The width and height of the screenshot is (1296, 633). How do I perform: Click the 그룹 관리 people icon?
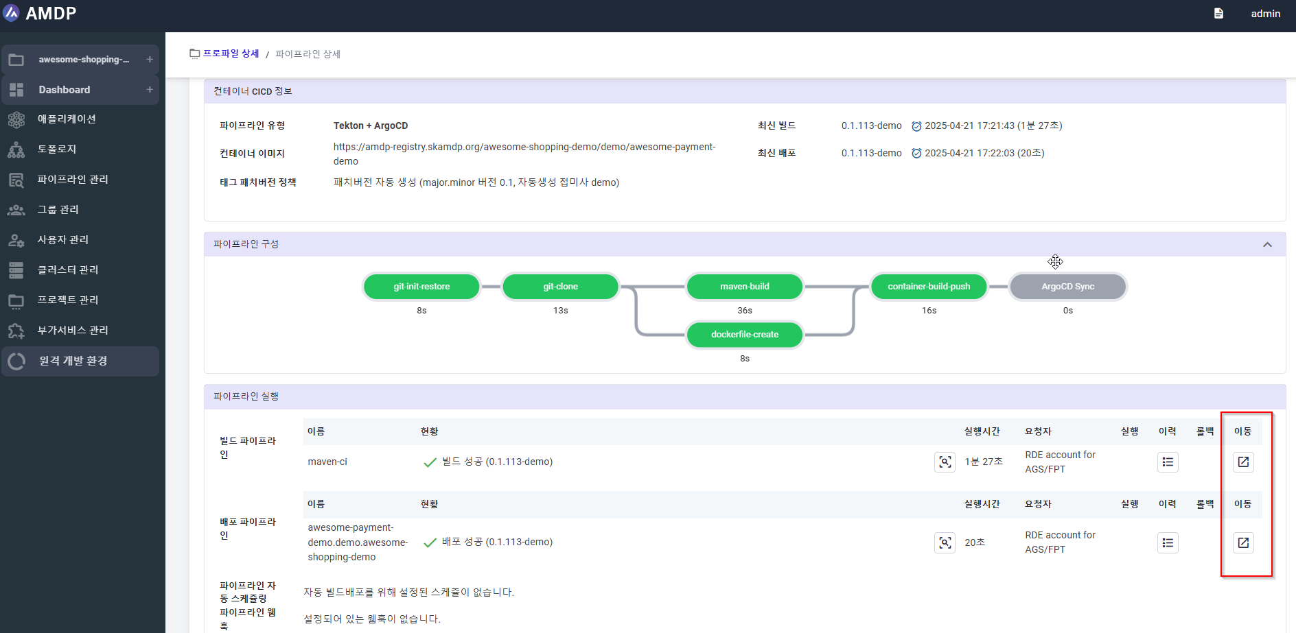coord(16,210)
